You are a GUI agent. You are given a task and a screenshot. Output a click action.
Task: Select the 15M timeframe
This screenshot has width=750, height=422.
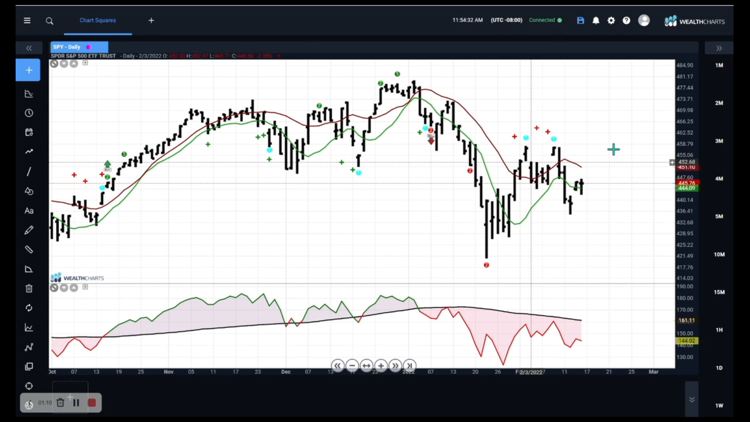(x=719, y=292)
